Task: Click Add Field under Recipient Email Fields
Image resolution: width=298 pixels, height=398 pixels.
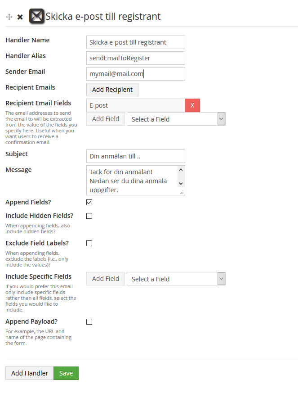Action: coord(106,119)
